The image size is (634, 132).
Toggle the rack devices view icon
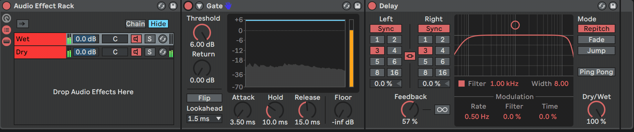point(7,42)
